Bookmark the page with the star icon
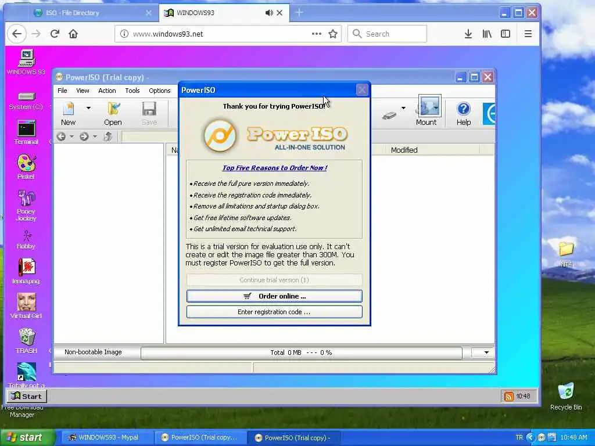Viewport: 595px width, 446px height. (333, 34)
